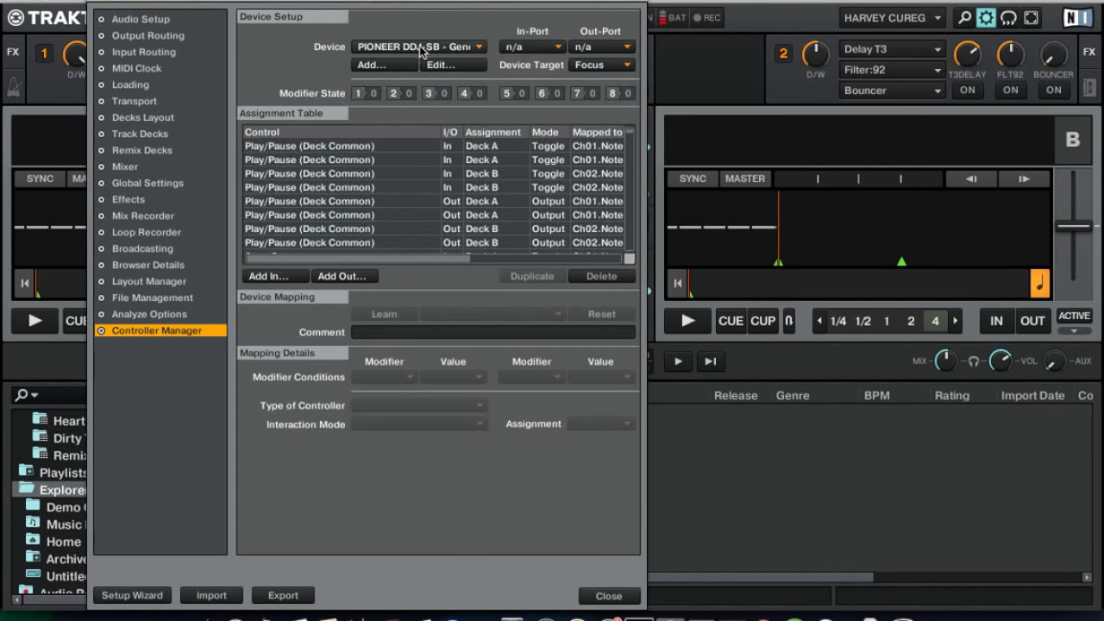Image resolution: width=1104 pixels, height=621 pixels.
Task: Toggle T3DELAY effect ON button
Action: [968, 90]
